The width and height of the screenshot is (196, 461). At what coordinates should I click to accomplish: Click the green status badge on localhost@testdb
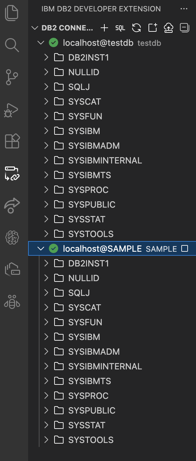[x=54, y=43]
